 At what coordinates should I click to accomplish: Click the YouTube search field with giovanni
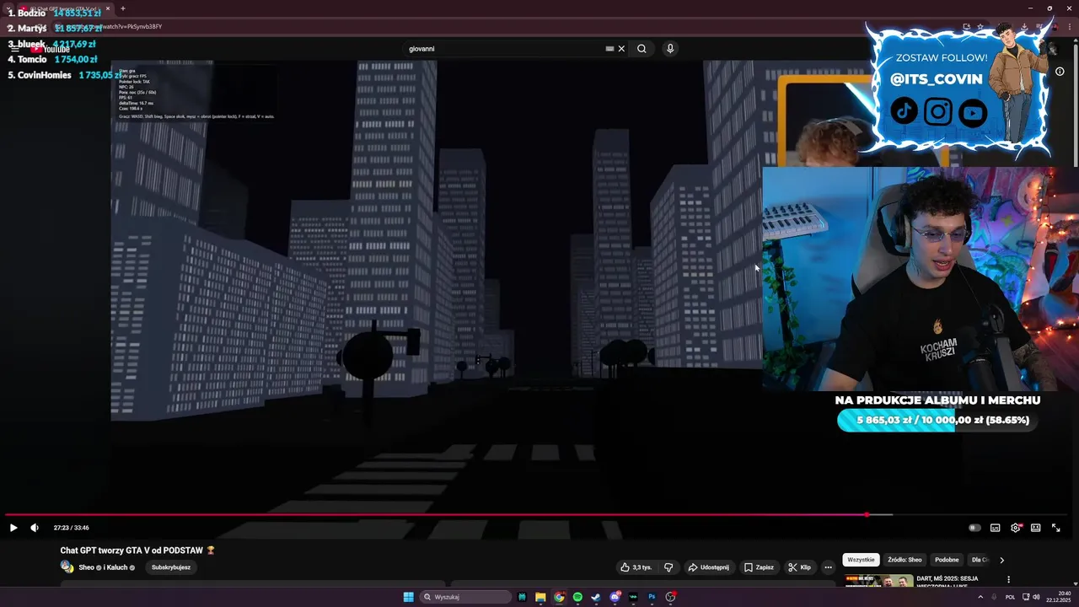(x=506, y=49)
